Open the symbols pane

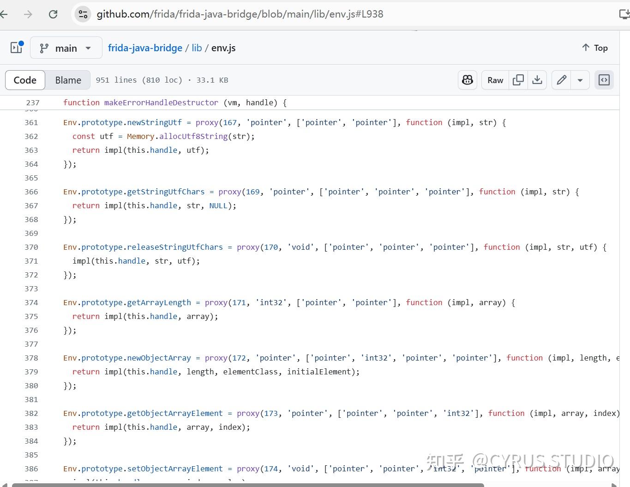pyautogui.click(x=604, y=80)
